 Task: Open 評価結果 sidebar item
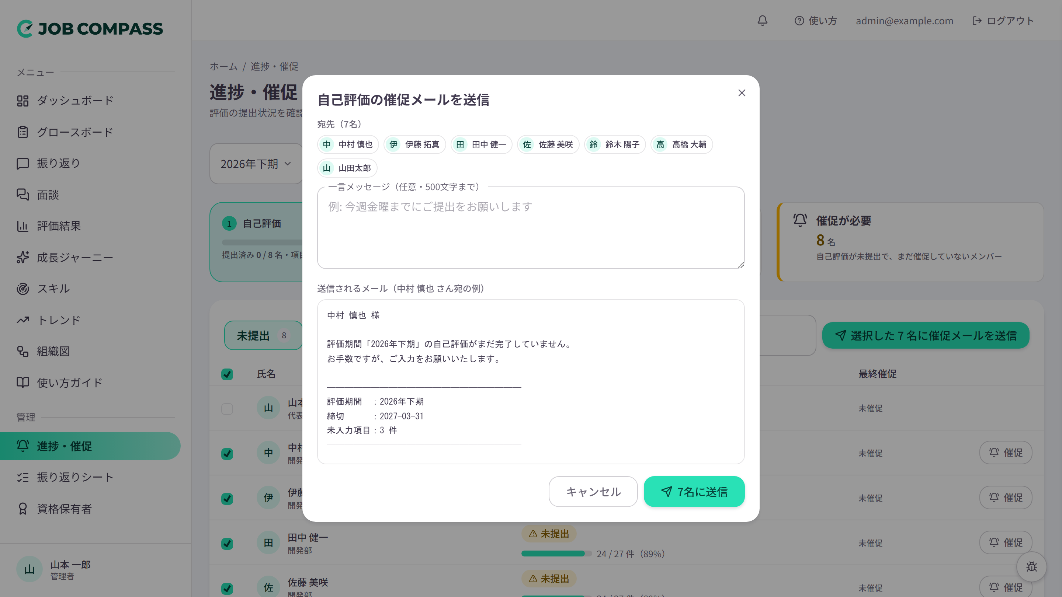[x=90, y=226]
